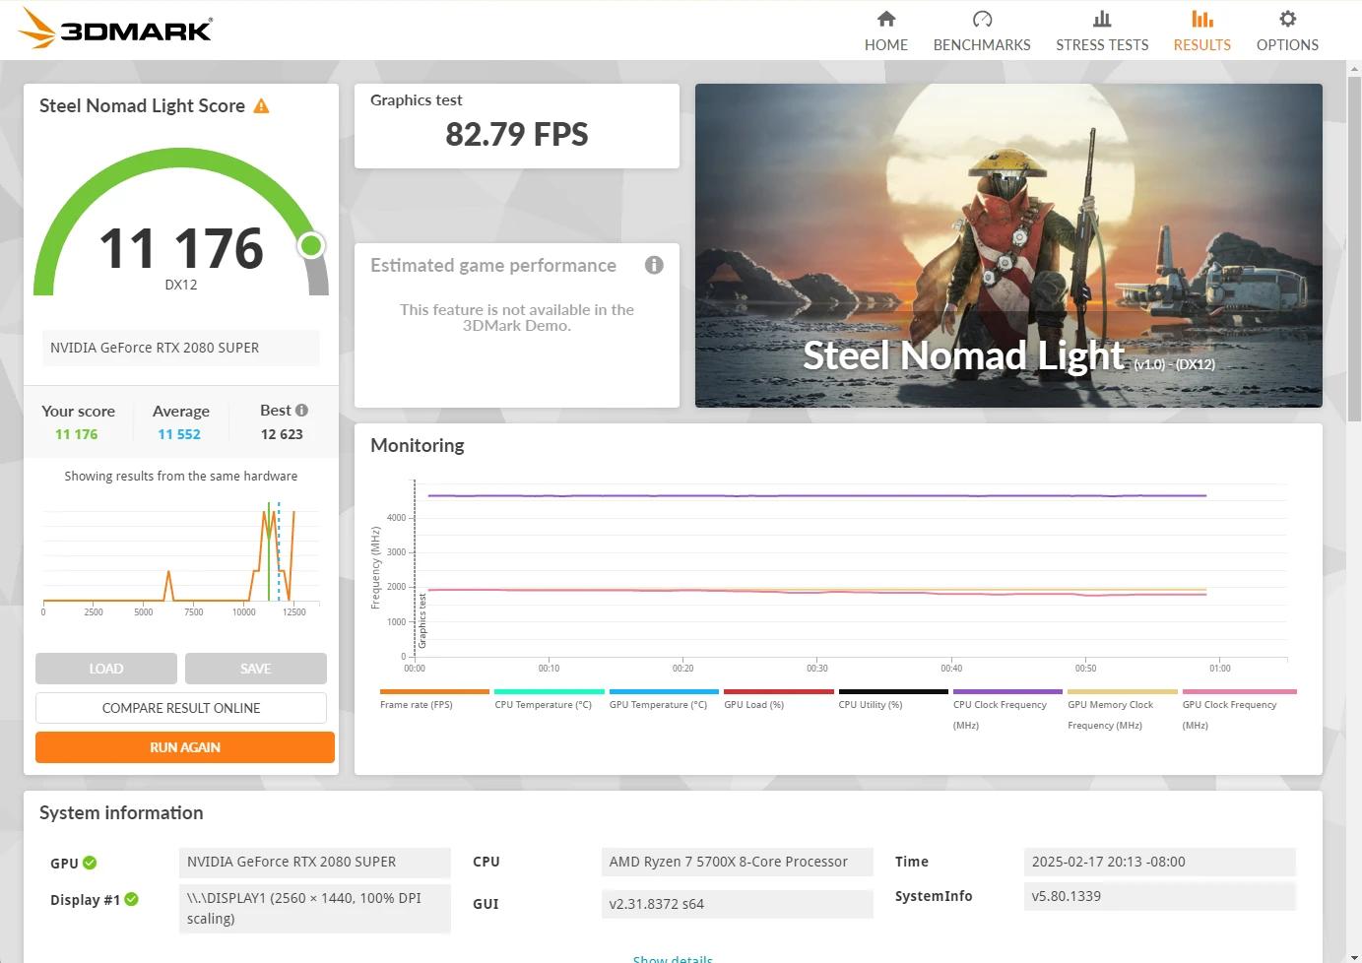Screen dimensions: 1362x963
Task: Open the Options tab
Action: (1286, 30)
